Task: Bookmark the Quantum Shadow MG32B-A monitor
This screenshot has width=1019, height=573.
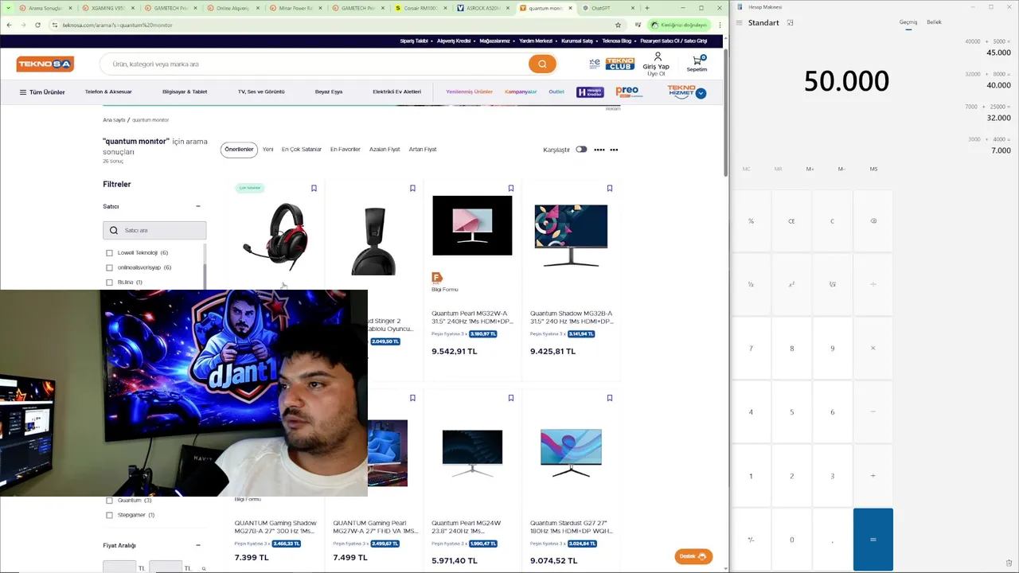Action: [610, 189]
